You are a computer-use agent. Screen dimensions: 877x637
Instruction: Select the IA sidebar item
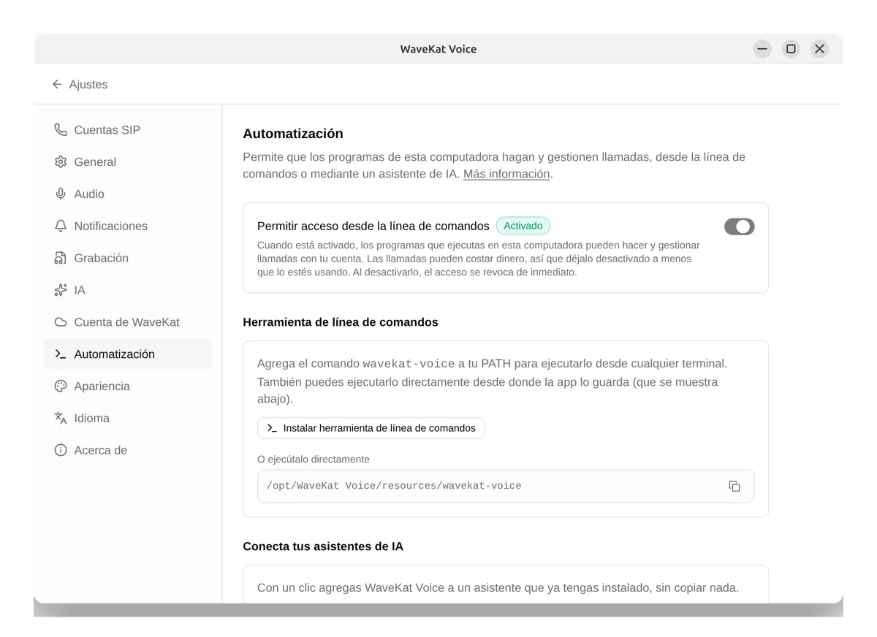[x=128, y=290]
